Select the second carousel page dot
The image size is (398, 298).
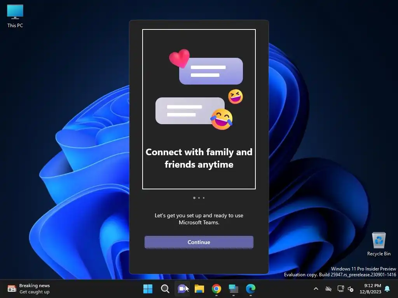(199, 198)
